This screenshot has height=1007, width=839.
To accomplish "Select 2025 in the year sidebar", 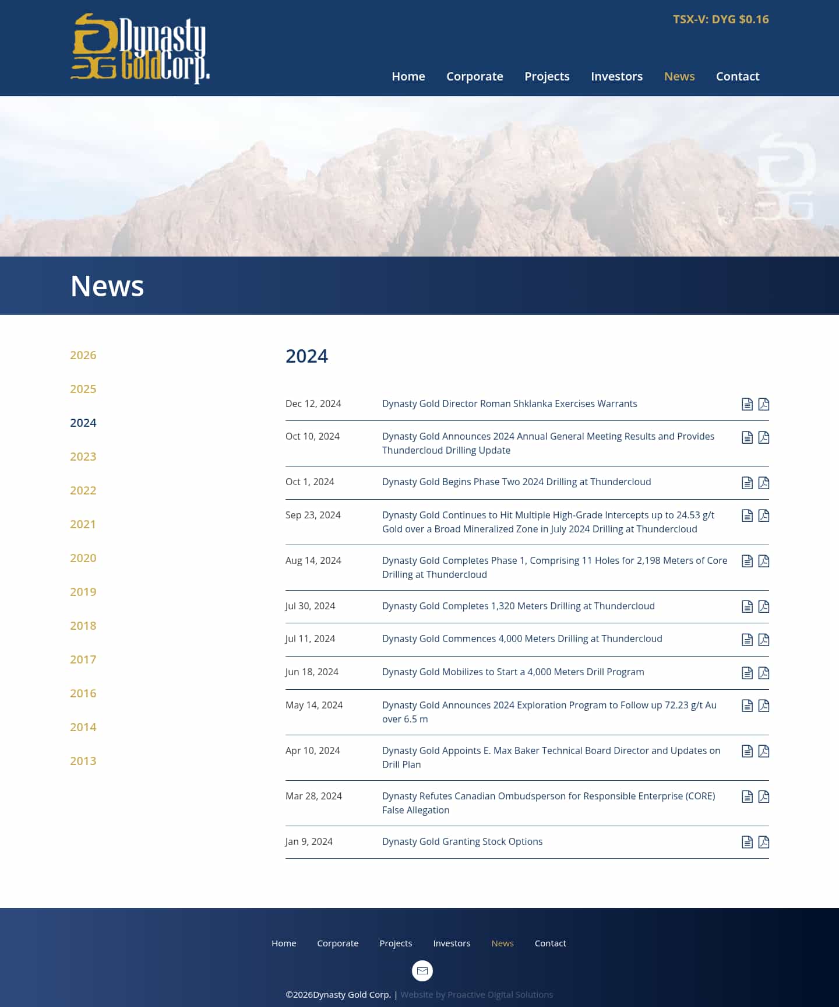I will 83,389.
